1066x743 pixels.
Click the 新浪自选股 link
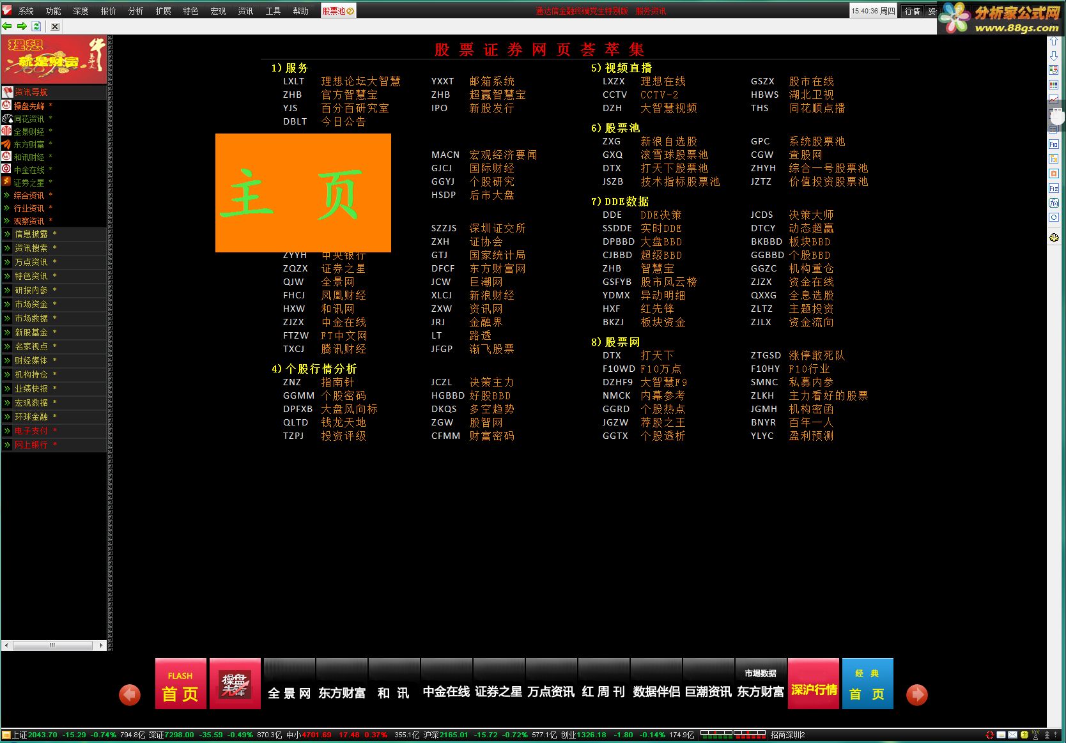point(669,141)
